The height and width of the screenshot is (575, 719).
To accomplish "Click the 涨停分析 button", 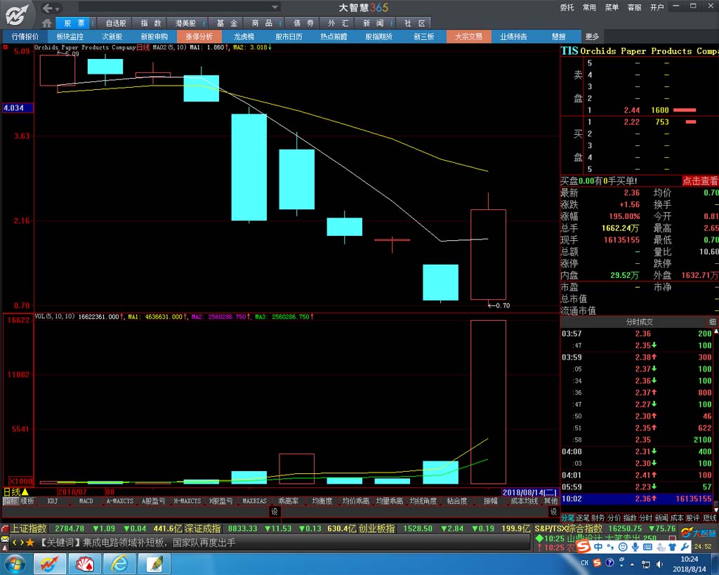I will [x=199, y=37].
